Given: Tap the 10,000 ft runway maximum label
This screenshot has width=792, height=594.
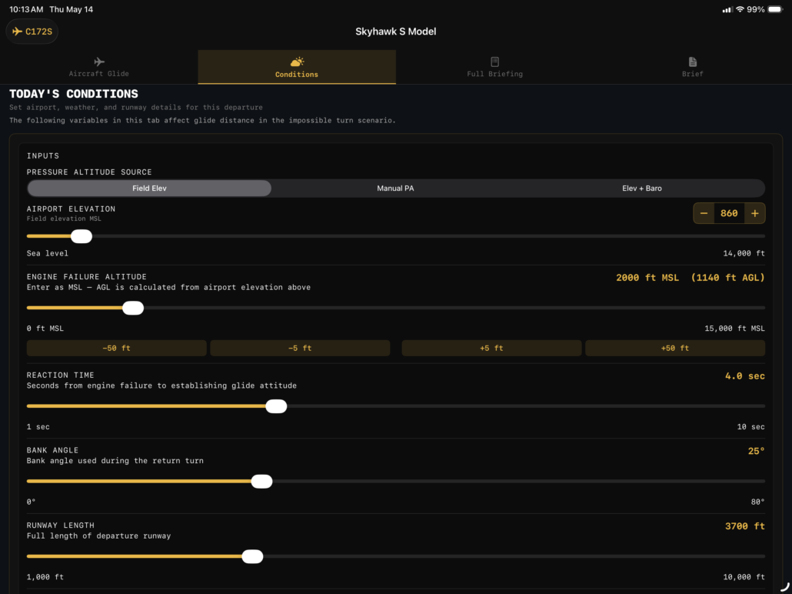Looking at the screenshot, I should [x=744, y=577].
